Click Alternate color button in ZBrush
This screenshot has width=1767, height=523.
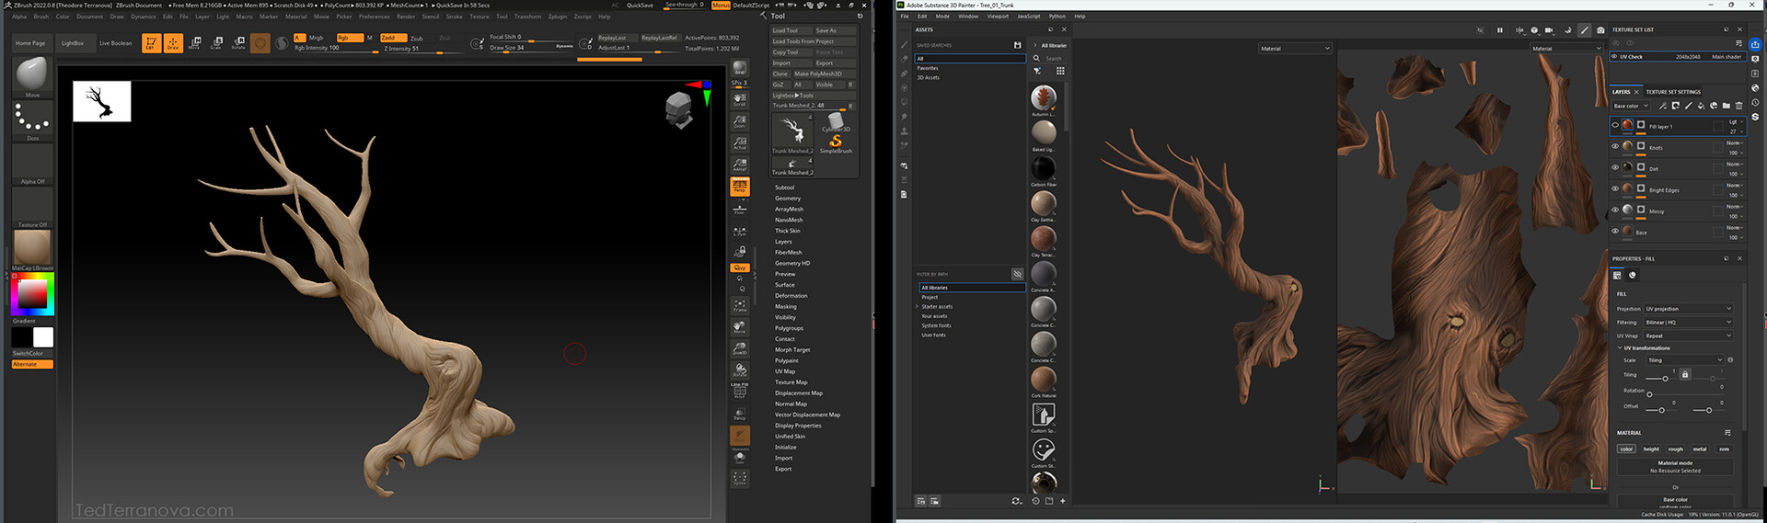click(x=32, y=364)
